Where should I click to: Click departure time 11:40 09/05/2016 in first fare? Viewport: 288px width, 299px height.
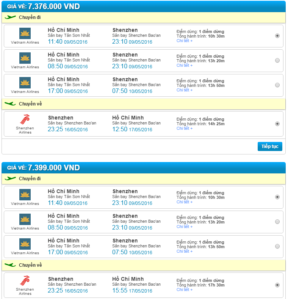coord(67,42)
